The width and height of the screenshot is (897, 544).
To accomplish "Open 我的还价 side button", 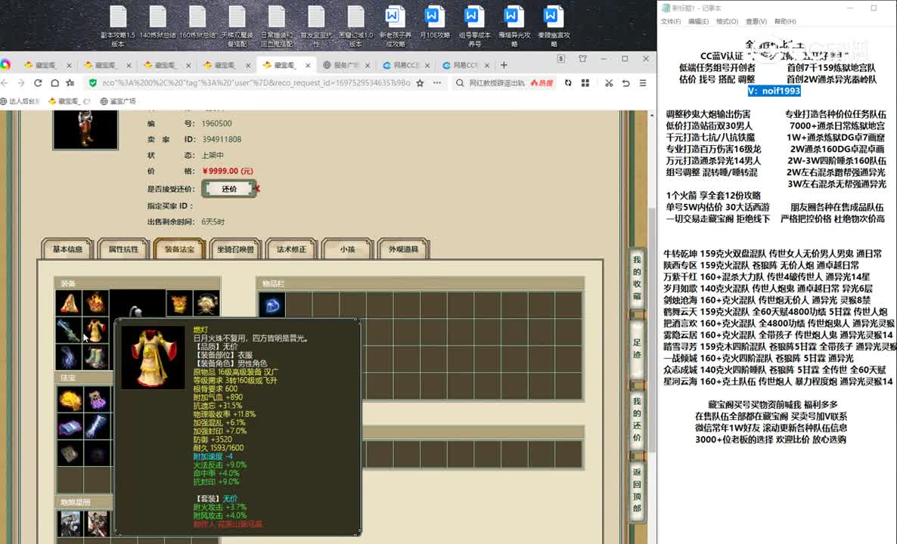I will pyautogui.click(x=637, y=419).
